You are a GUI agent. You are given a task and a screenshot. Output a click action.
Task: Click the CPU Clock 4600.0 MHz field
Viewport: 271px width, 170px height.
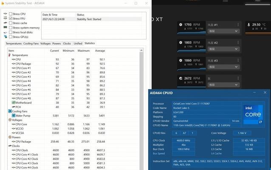click(183, 140)
